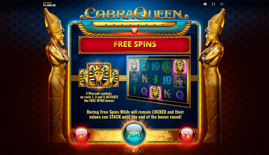Select the fifth page indicator dot

(142, 151)
